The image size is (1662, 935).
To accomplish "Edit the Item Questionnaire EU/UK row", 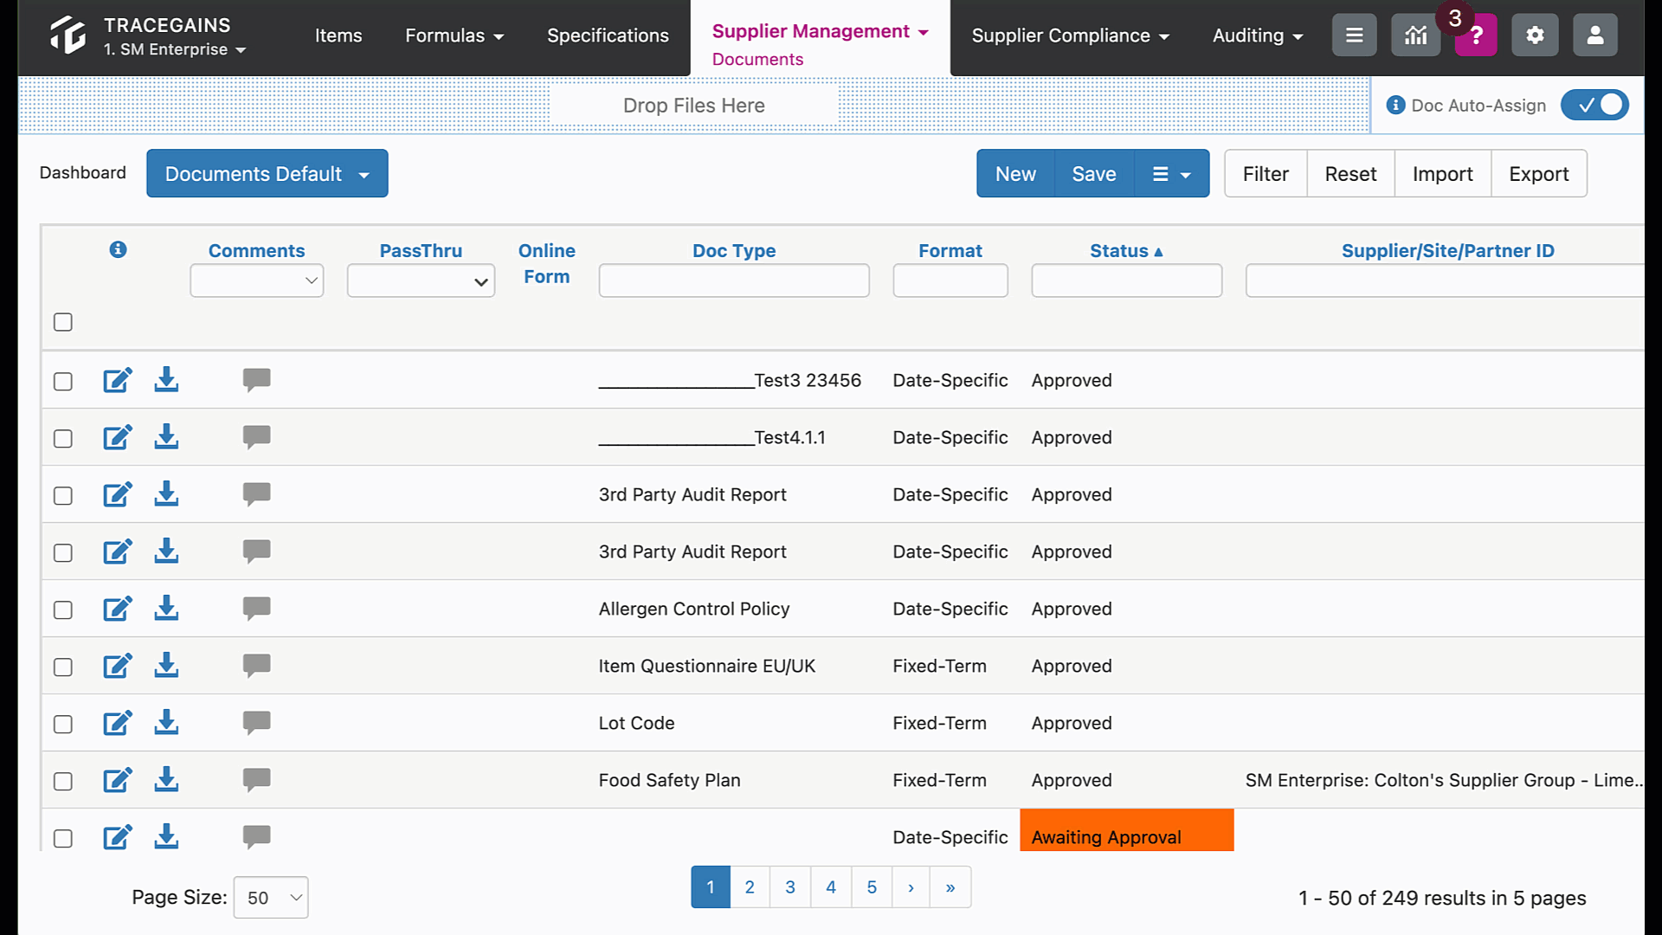I will coord(118,666).
